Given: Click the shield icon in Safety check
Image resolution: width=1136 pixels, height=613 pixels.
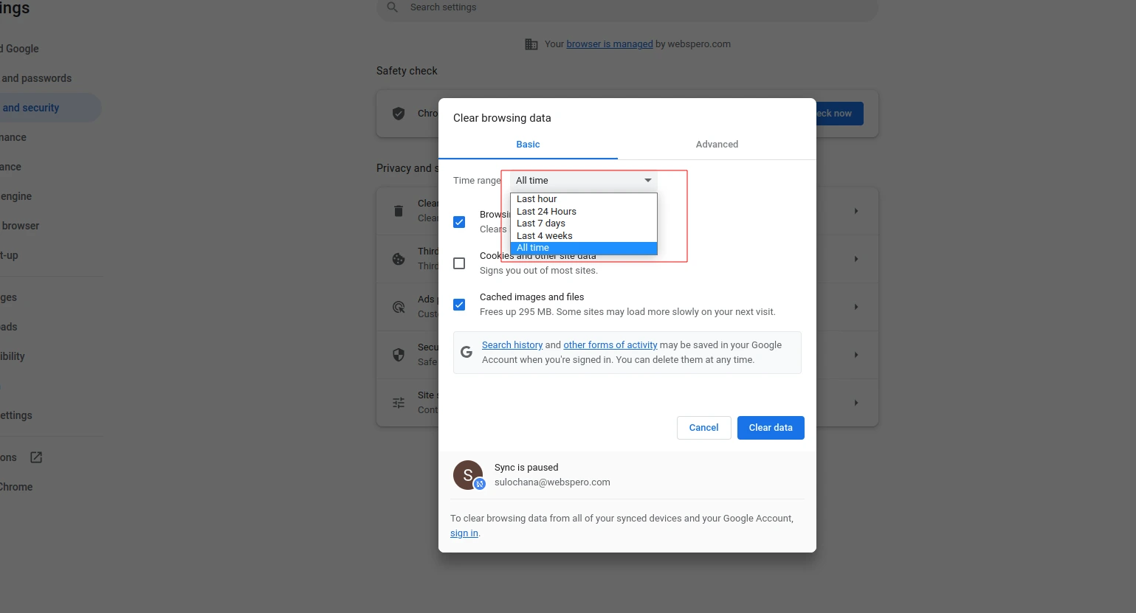Looking at the screenshot, I should pos(399,114).
